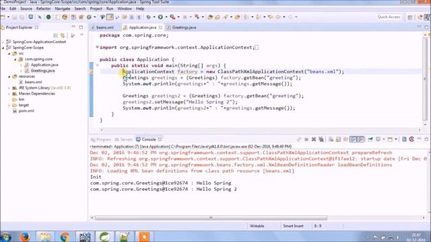Viewport: 431px width, 242px height.
Task: Click the Windows Start button
Action: click(x=6, y=237)
